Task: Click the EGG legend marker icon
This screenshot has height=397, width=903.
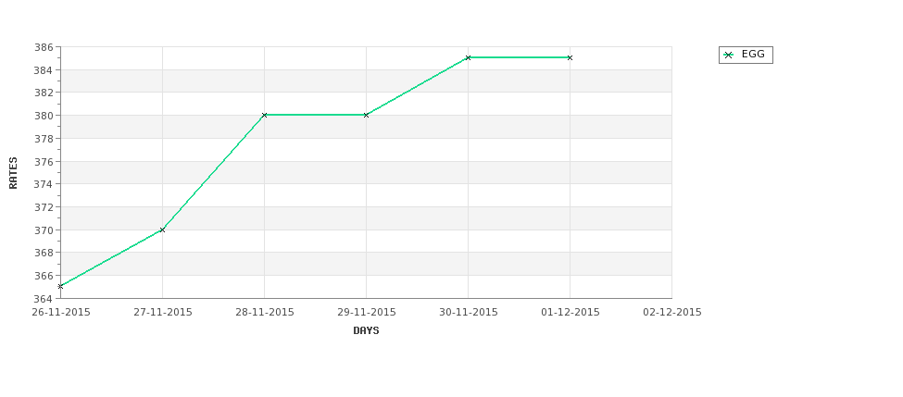Action: (x=729, y=56)
